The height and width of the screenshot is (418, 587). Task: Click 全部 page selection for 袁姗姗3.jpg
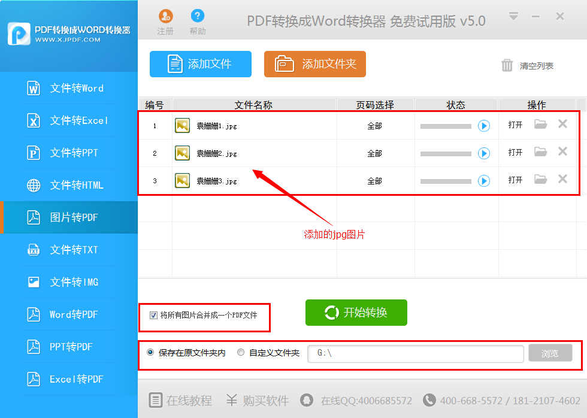tap(375, 181)
